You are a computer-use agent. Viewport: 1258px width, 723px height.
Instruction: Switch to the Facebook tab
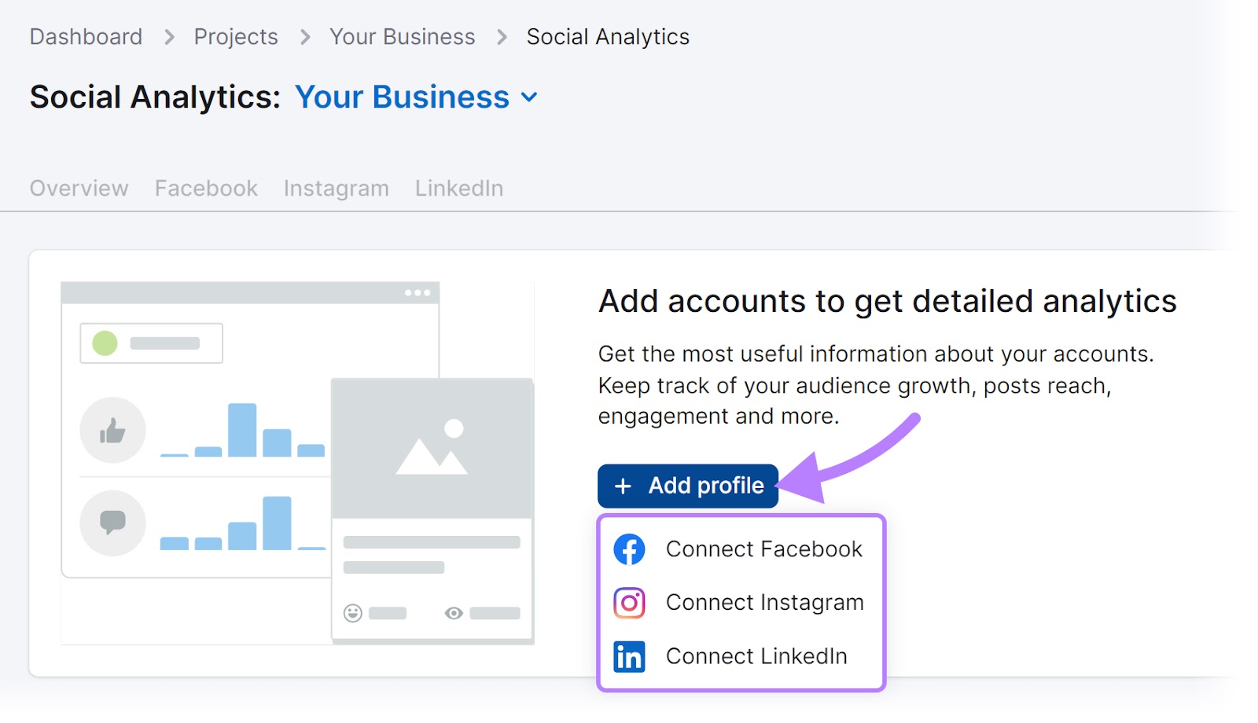point(205,188)
